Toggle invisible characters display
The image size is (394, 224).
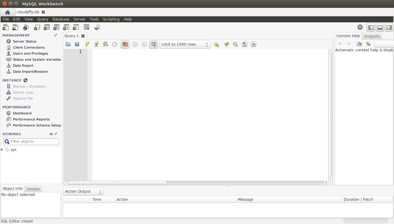click(x=244, y=44)
